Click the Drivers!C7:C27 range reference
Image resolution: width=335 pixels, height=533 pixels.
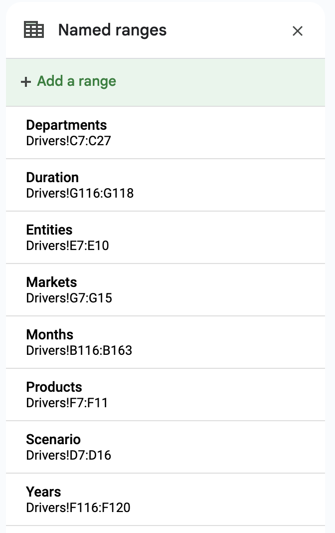(x=68, y=141)
